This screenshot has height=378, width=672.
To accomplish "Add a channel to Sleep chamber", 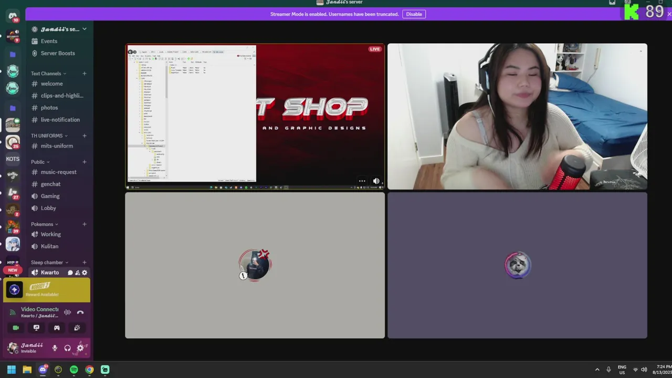I will [x=85, y=262].
